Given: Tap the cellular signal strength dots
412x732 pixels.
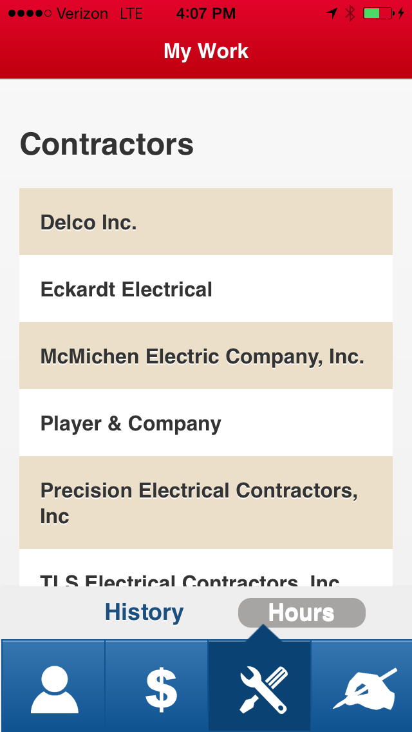Looking at the screenshot, I should coord(30,13).
